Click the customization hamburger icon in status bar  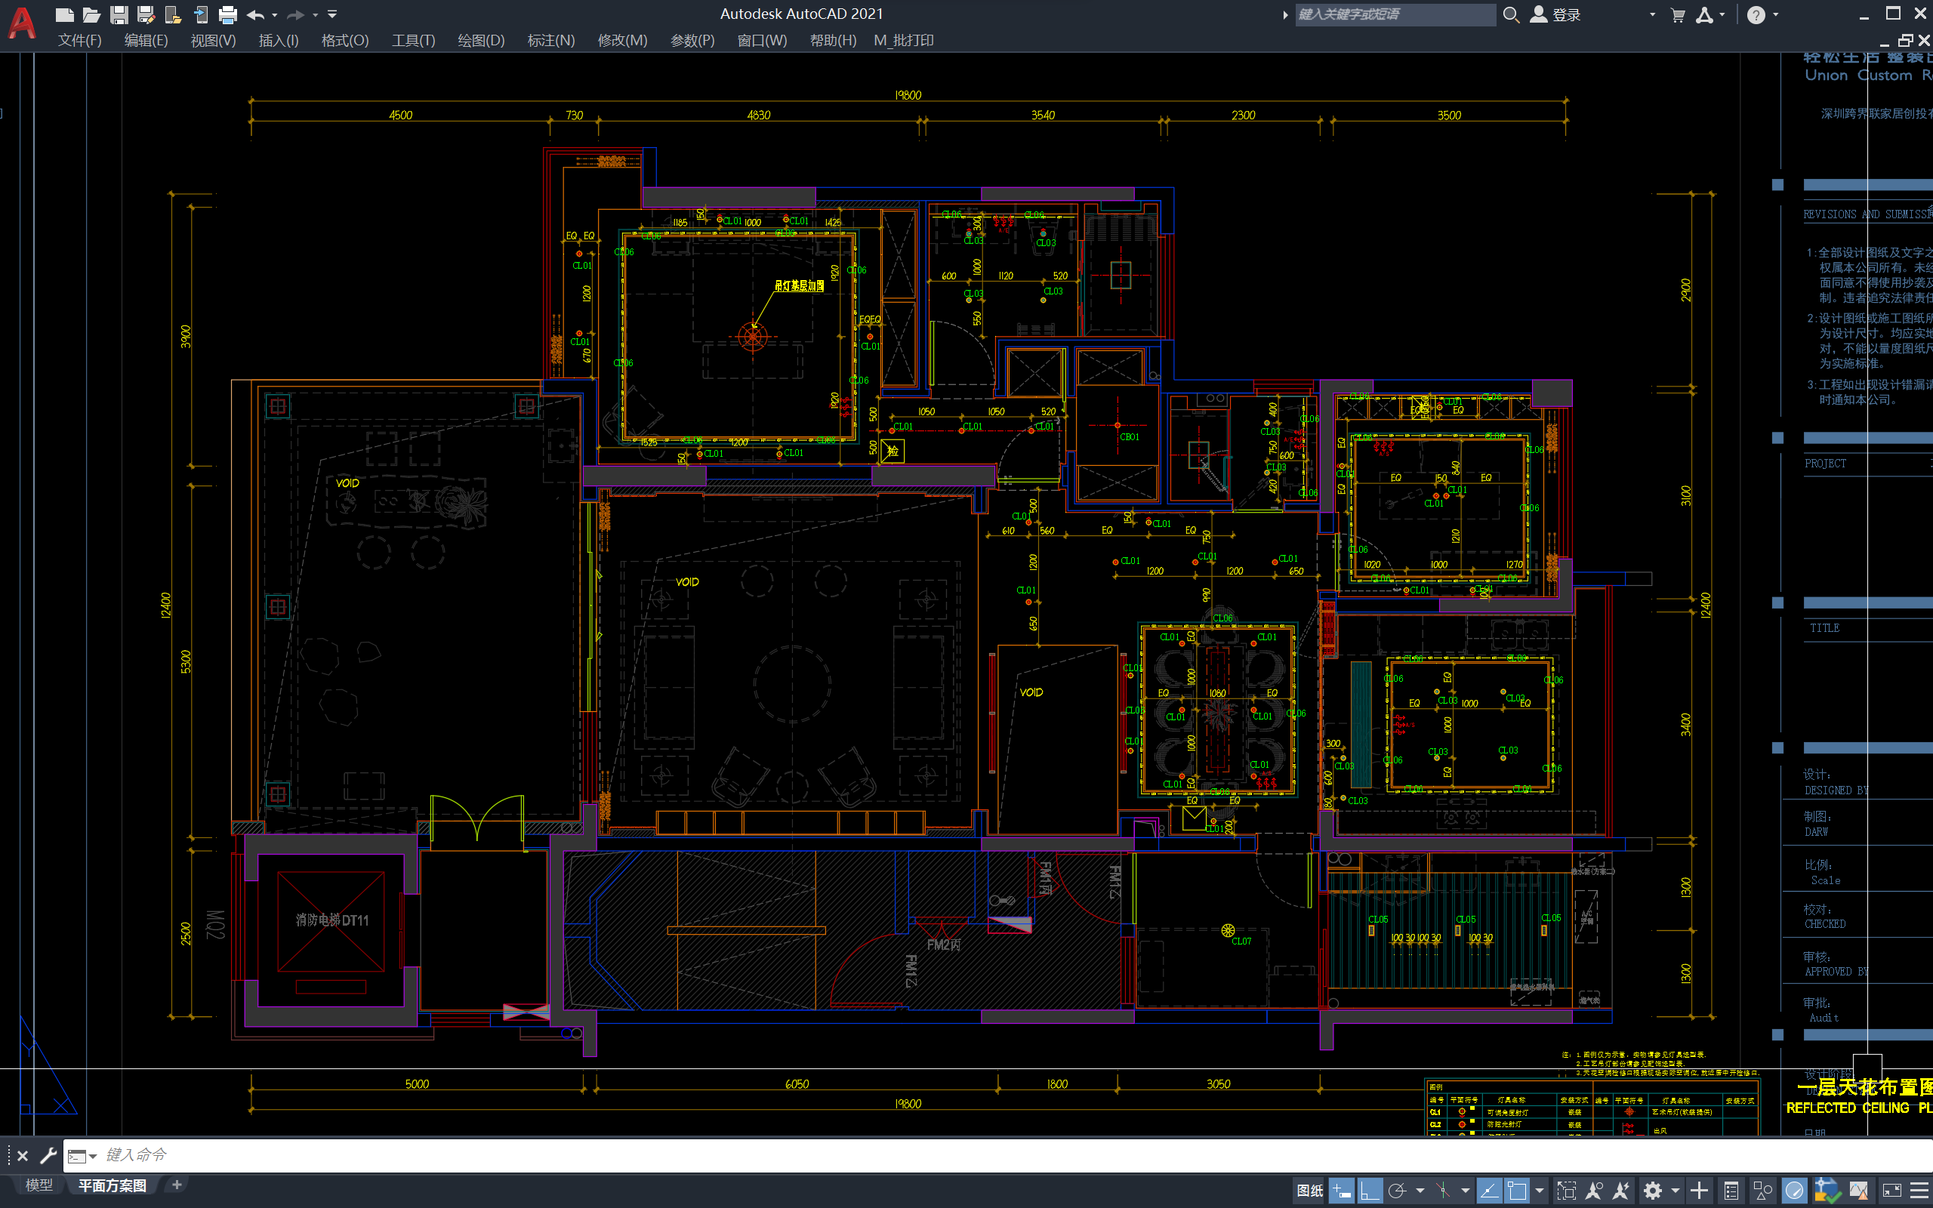pos(1919,1191)
